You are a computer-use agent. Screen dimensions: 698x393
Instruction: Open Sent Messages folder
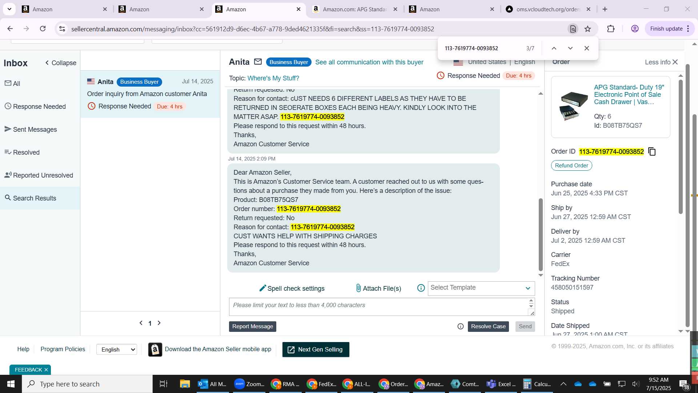point(31,129)
